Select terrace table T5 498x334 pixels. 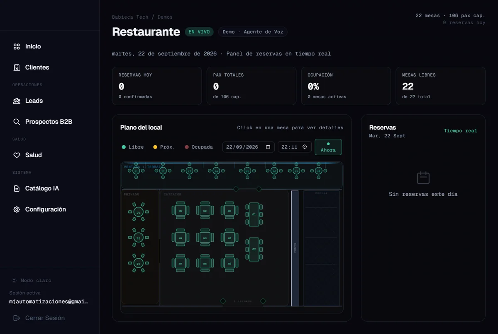247,171
